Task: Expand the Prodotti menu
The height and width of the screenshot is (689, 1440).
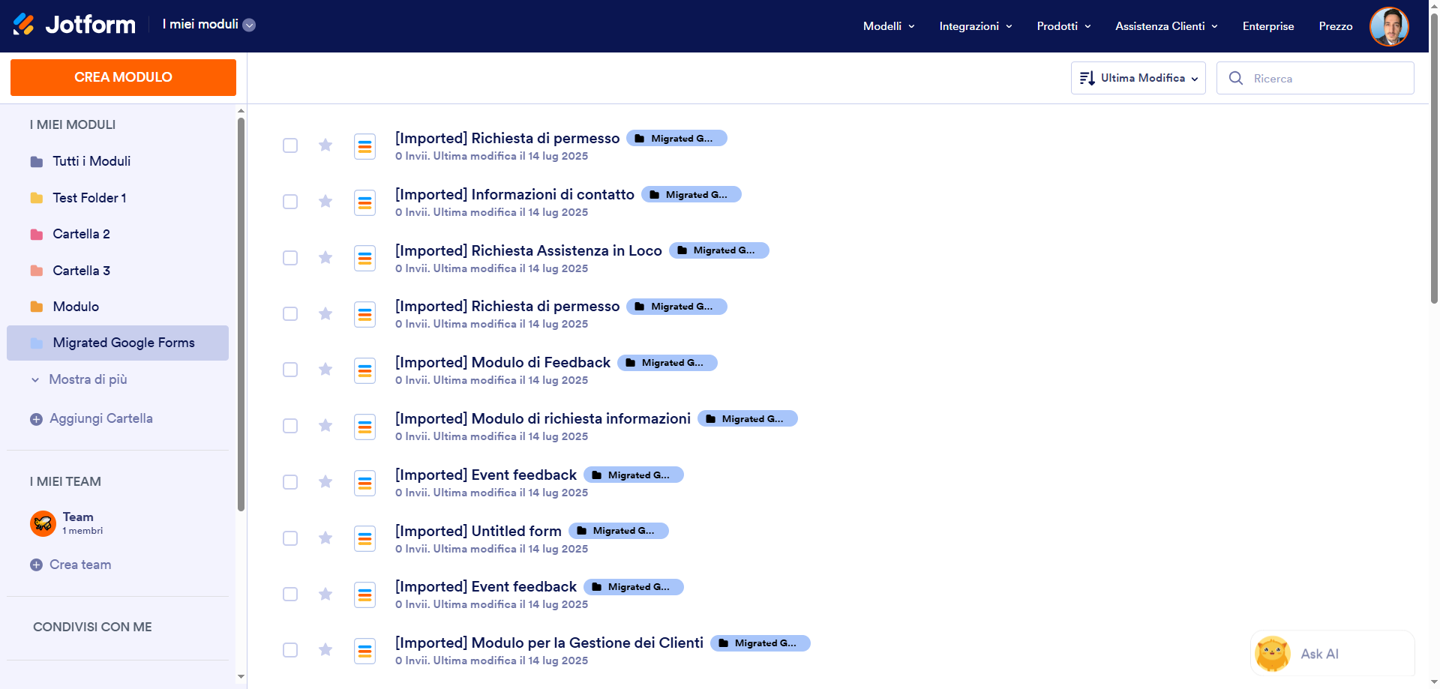Action: [1063, 26]
